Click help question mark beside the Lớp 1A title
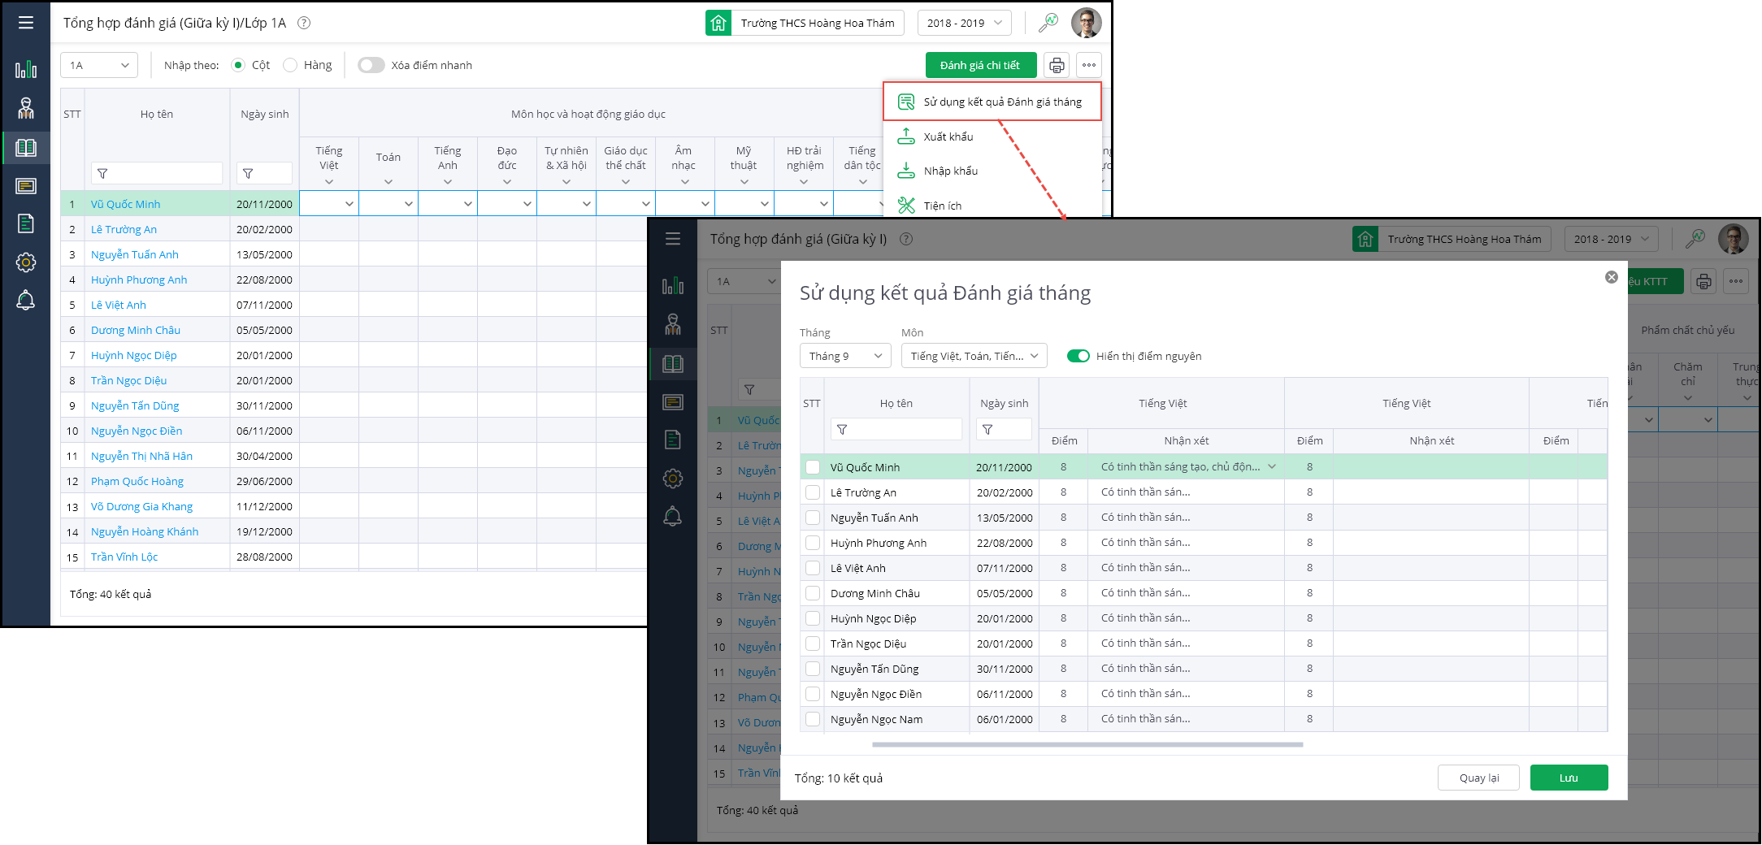The image size is (1762, 845). [304, 23]
